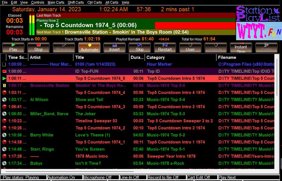Click the Insert track button
The width and height of the screenshot is (282, 181).
[114, 48]
